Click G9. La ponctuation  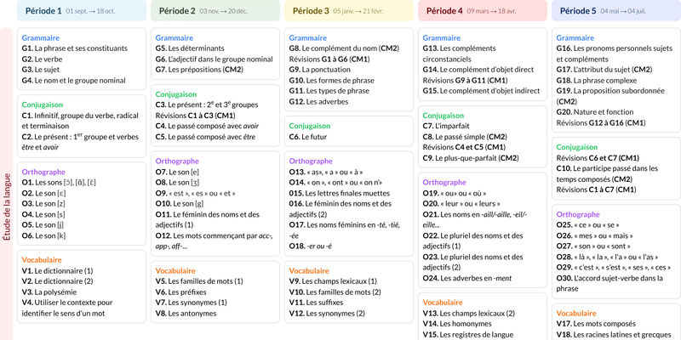320,70
